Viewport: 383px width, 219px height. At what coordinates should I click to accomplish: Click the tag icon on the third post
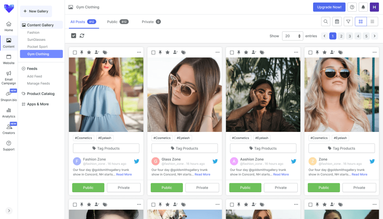pyautogui.click(x=261, y=52)
